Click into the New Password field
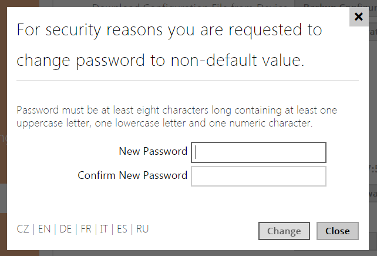This screenshot has height=256, width=377. 258,152
